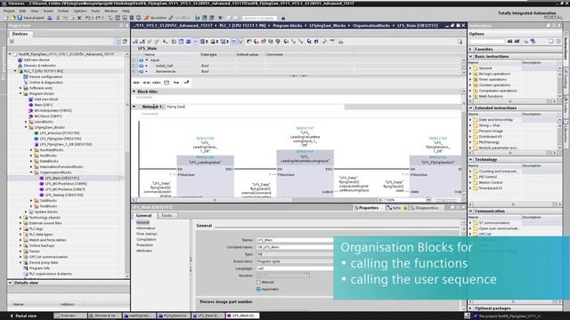Switch to the Texts tab in properties
This screenshot has width=570, height=320.
[x=167, y=215]
